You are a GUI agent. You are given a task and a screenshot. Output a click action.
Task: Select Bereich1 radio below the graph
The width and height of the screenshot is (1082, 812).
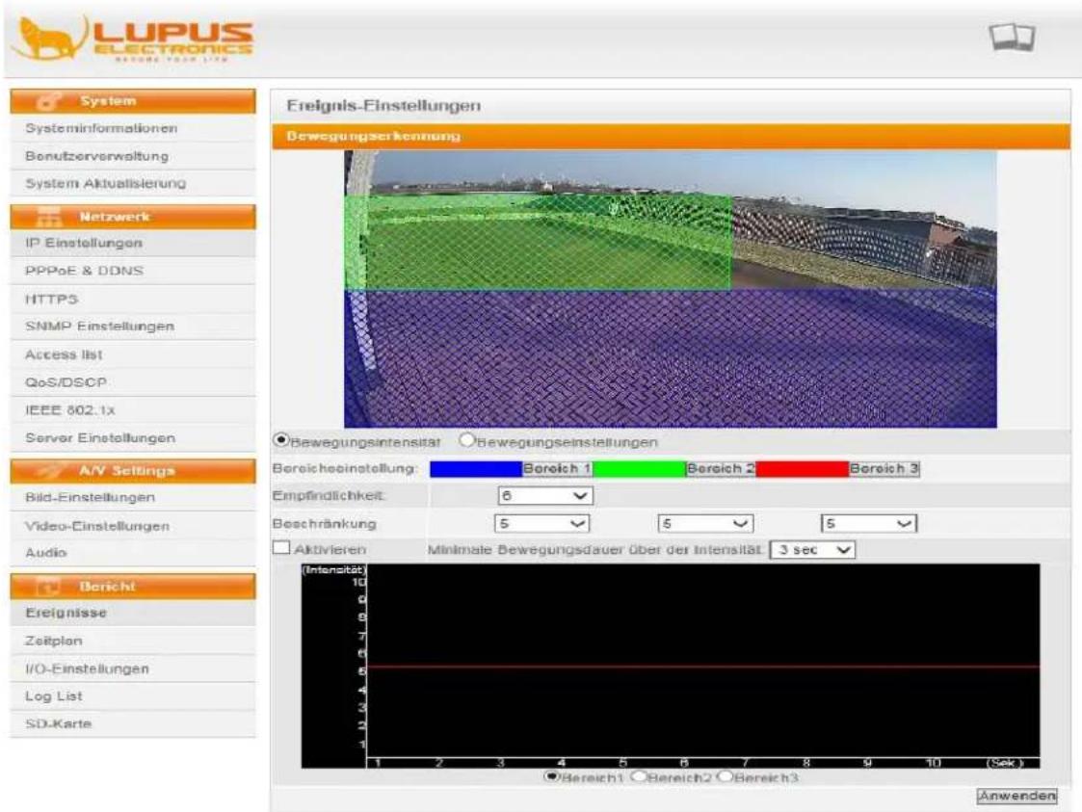coord(551,776)
